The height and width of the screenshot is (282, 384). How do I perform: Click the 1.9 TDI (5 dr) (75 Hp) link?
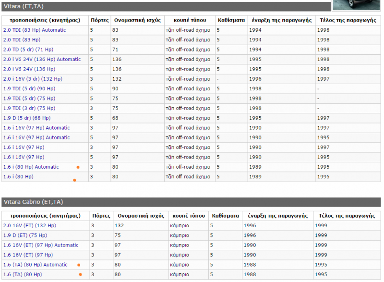point(29,99)
